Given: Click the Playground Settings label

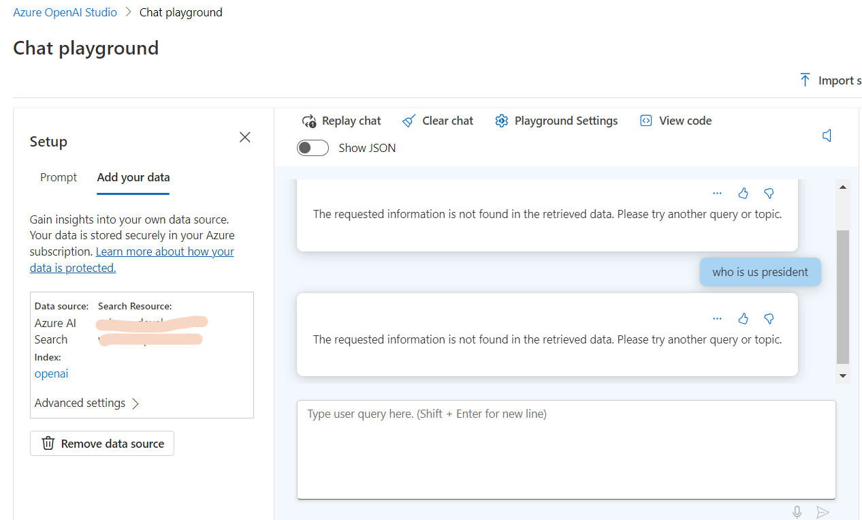Looking at the screenshot, I should [566, 121].
